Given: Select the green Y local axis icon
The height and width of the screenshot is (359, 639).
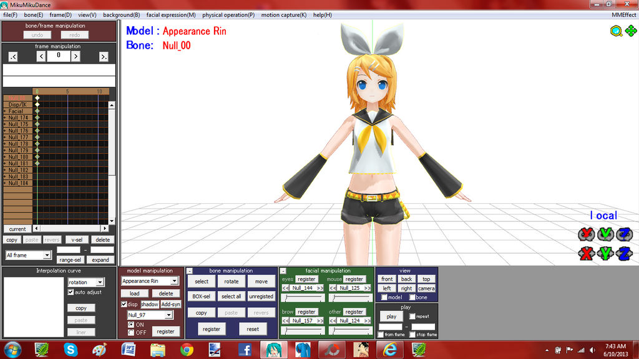Looking at the screenshot, I should click(x=605, y=234).
